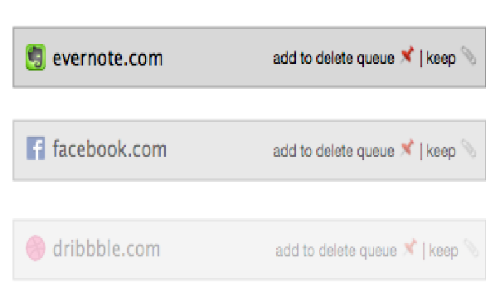Open the dribbble.com site name
Viewport: 500px width, 307px height.
coord(106,249)
